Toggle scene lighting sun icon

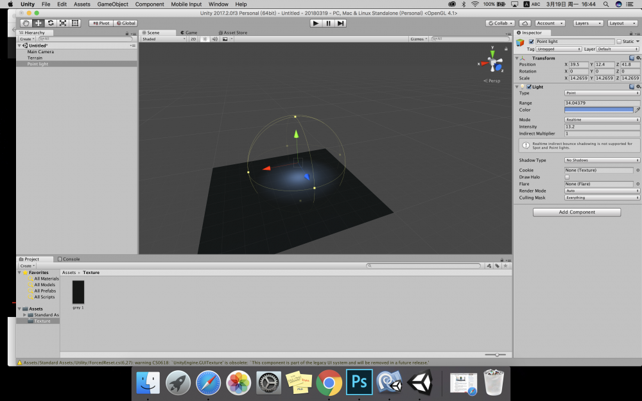tap(205, 39)
